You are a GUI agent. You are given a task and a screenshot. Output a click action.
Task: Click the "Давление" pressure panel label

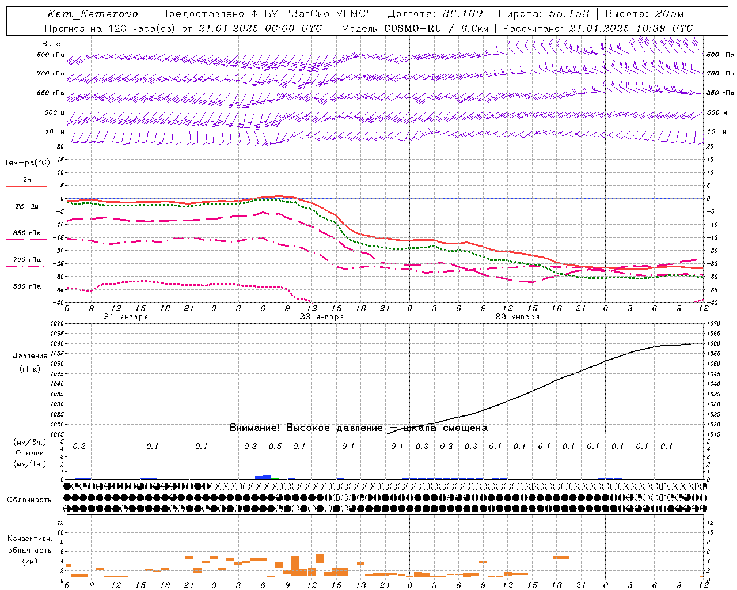coord(30,356)
